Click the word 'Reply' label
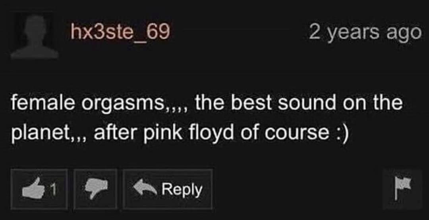The width and height of the screenshot is (429, 220). coord(182,190)
